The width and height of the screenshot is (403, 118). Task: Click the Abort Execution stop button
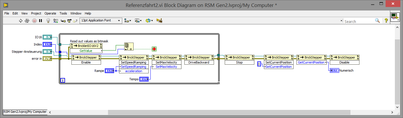[x=34, y=21]
